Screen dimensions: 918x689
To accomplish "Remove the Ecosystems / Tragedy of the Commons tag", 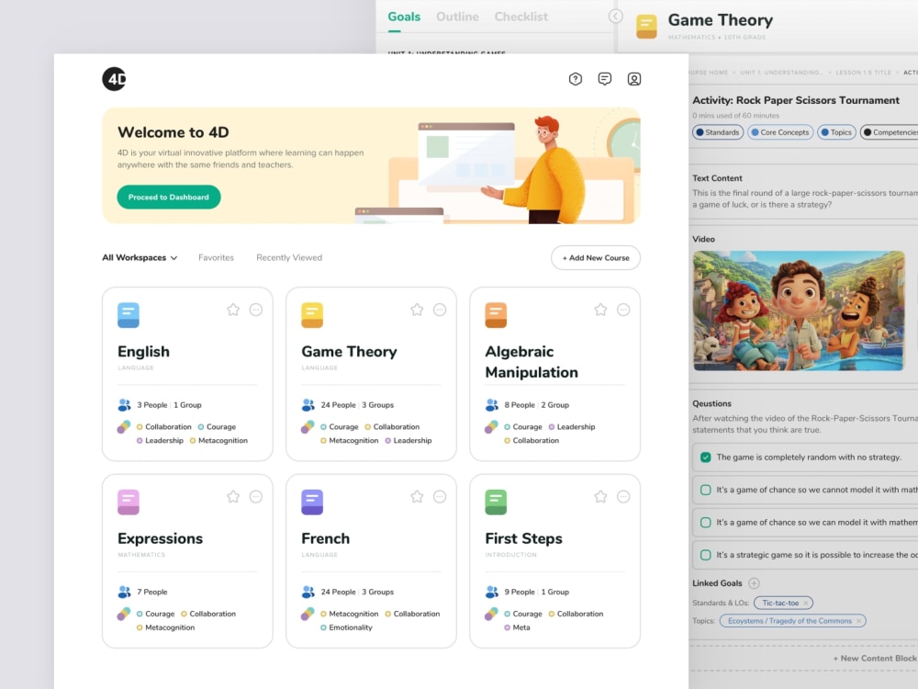I will tap(859, 621).
